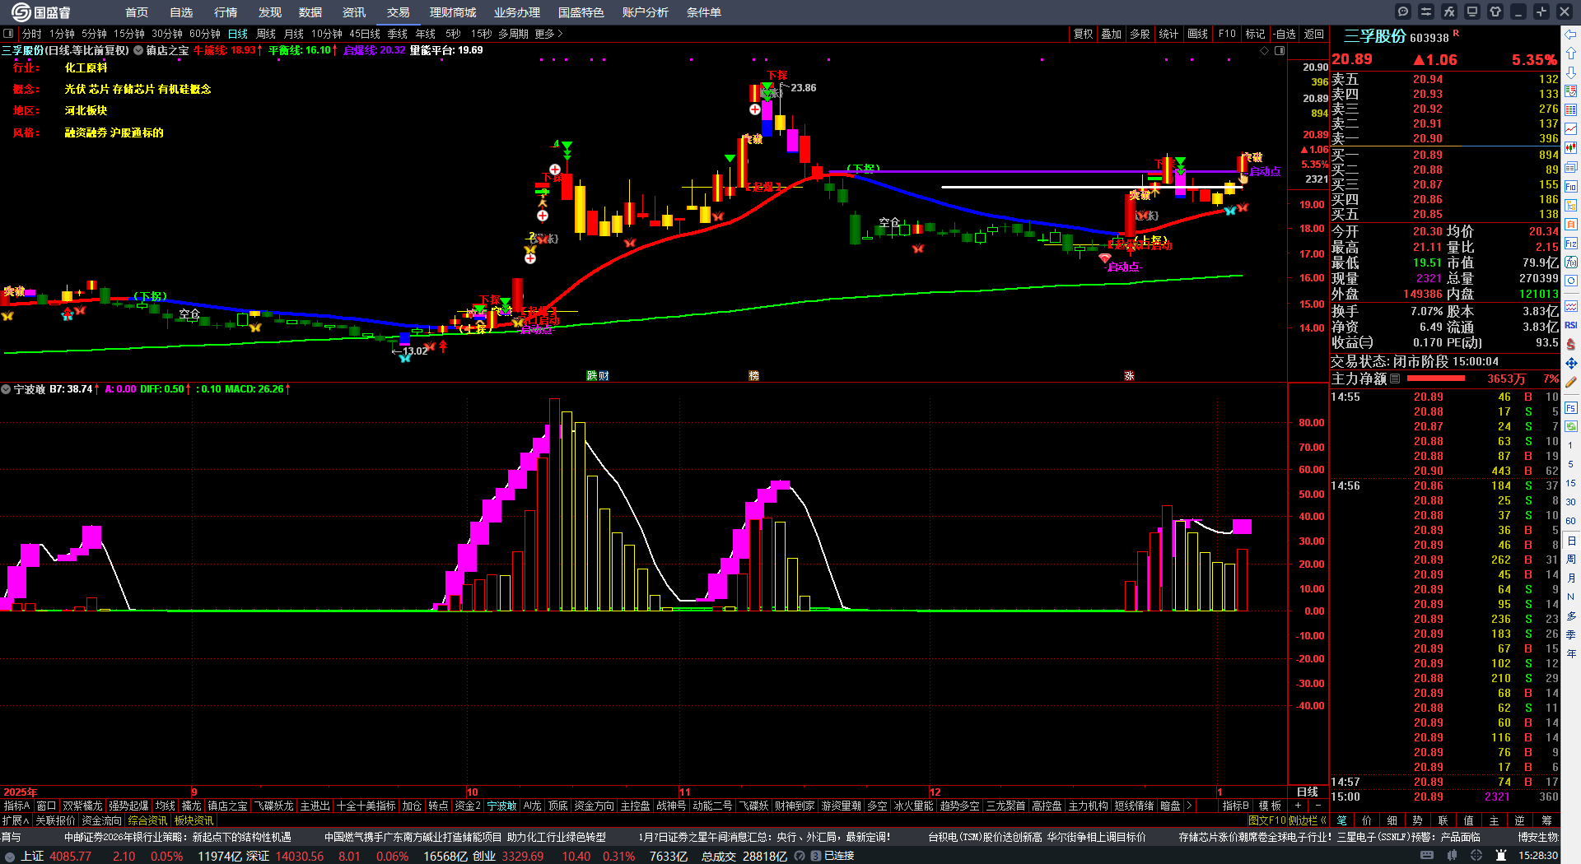1581x864 pixels.
Task: Click the blue four-way move arrows icon
Action: point(1571,363)
